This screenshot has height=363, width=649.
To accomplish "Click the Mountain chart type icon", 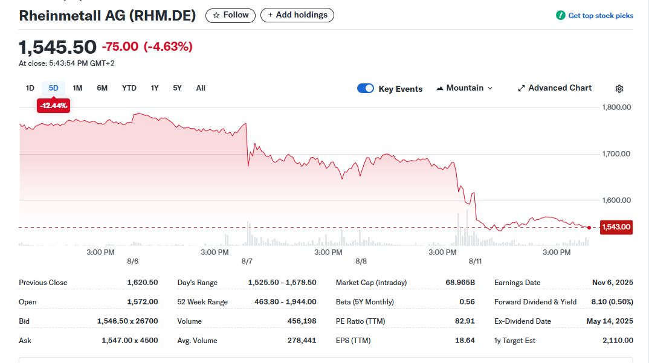I will pyautogui.click(x=439, y=88).
